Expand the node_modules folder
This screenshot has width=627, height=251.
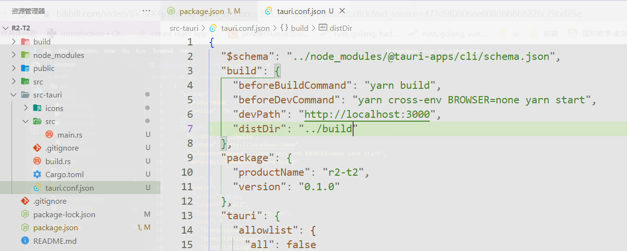click(14, 55)
